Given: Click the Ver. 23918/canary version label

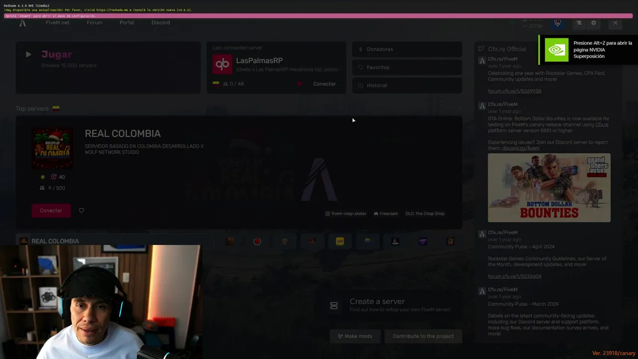Looking at the screenshot, I should [x=614, y=353].
